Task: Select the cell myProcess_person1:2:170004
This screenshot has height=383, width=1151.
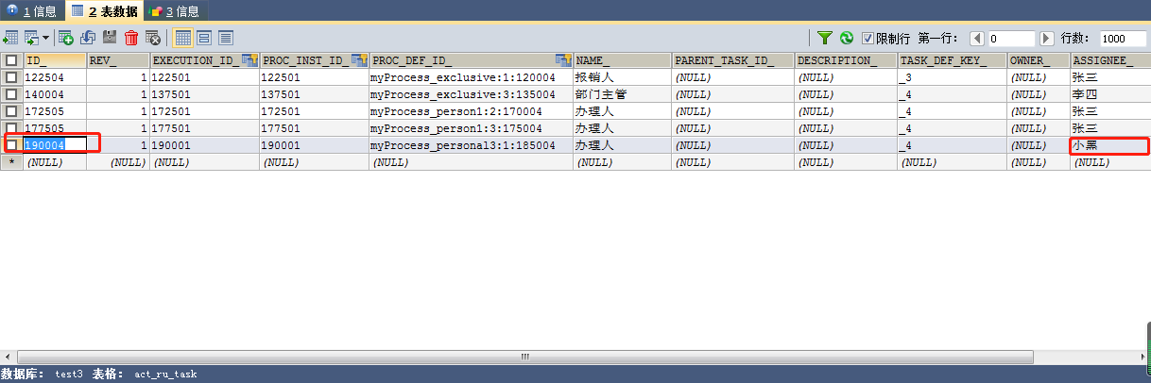Action: 471,111
